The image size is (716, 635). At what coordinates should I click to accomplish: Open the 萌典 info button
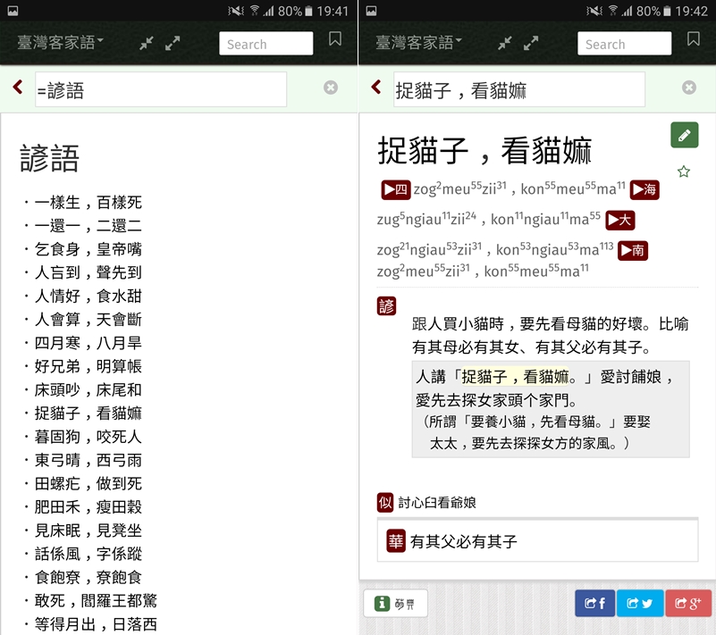[x=396, y=604]
